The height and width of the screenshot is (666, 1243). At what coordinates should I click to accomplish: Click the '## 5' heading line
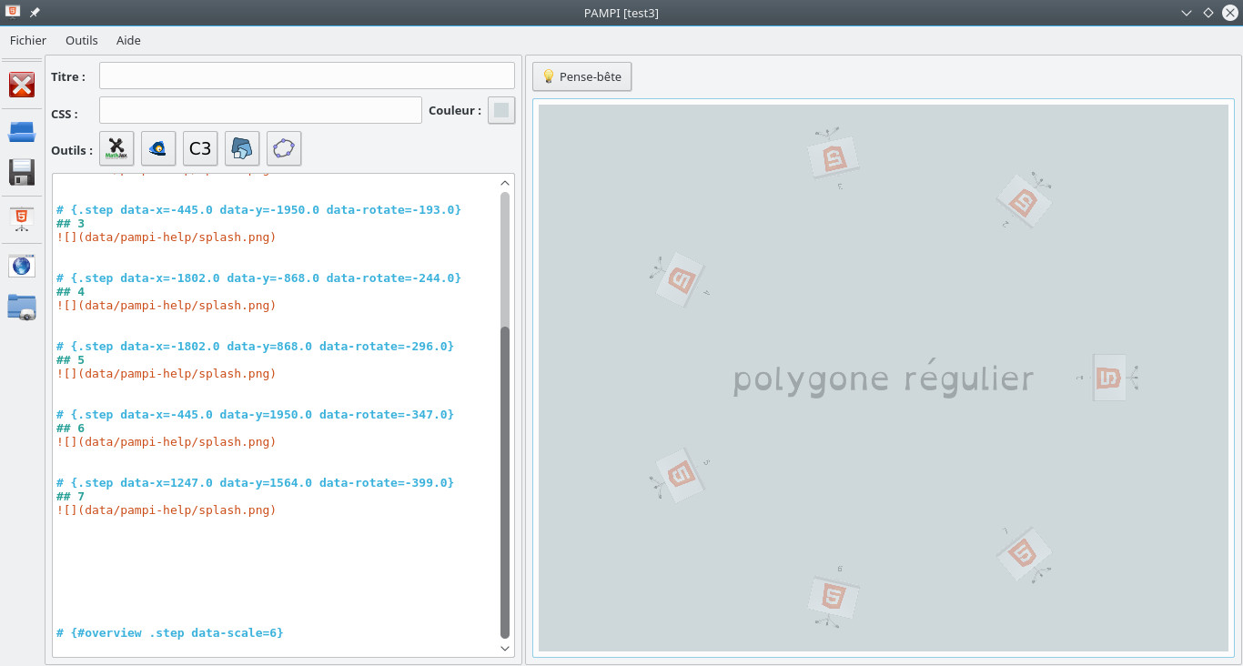click(x=70, y=359)
